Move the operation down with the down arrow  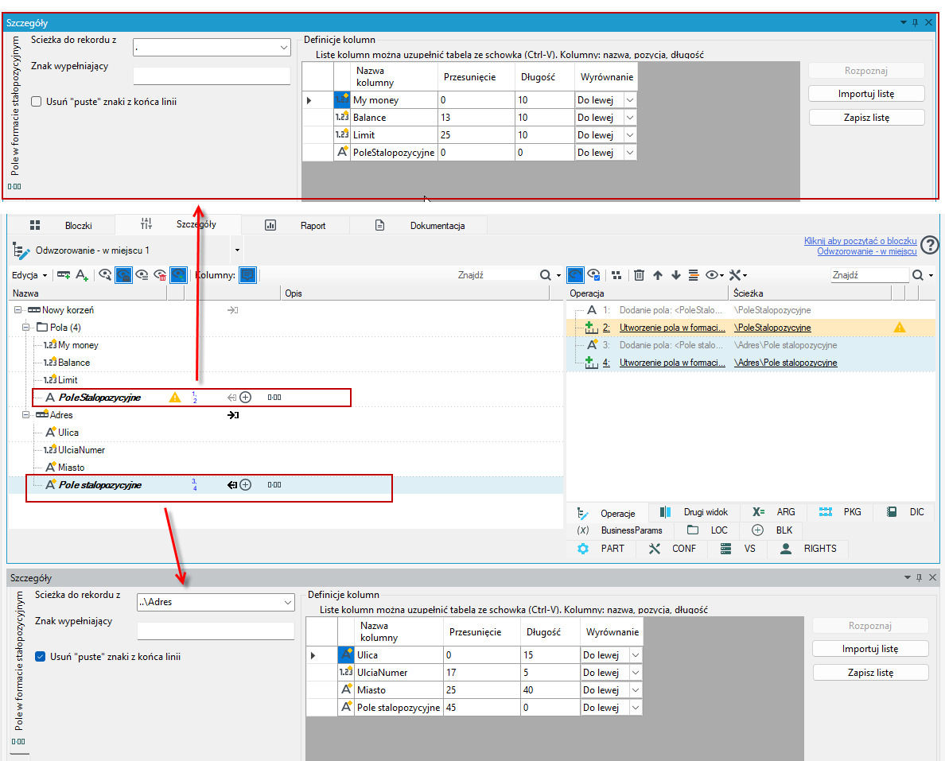click(x=675, y=275)
